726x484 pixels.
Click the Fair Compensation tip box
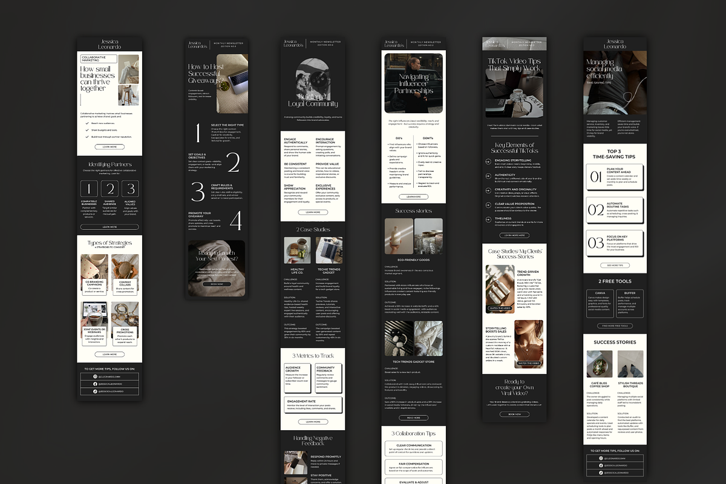pyautogui.click(x=414, y=466)
